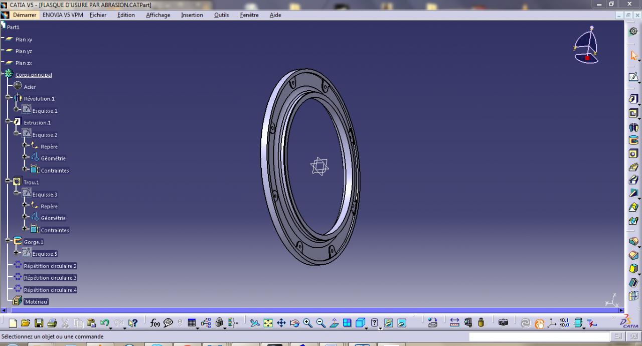Collapse the Révolution.1 tree node
This screenshot has width=642, height=346.
coord(9,97)
